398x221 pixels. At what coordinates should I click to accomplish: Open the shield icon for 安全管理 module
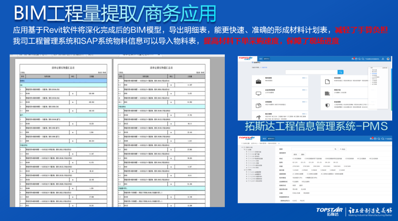tap(328, 105)
